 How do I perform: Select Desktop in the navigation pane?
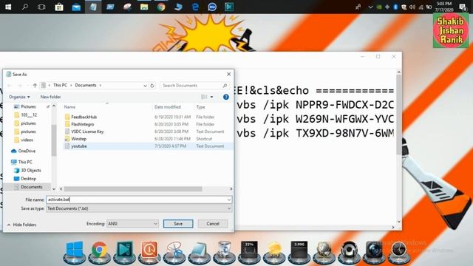[x=28, y=179]
